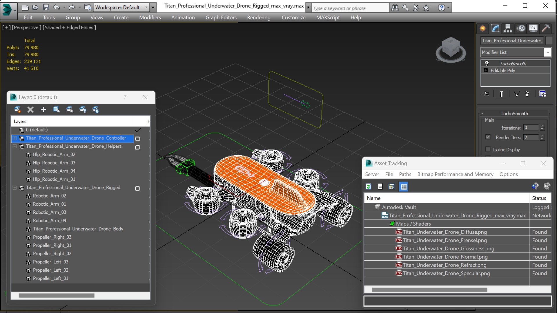Open the Help icon dropdown arrow

pyautogui.click(x=449, y=8)
